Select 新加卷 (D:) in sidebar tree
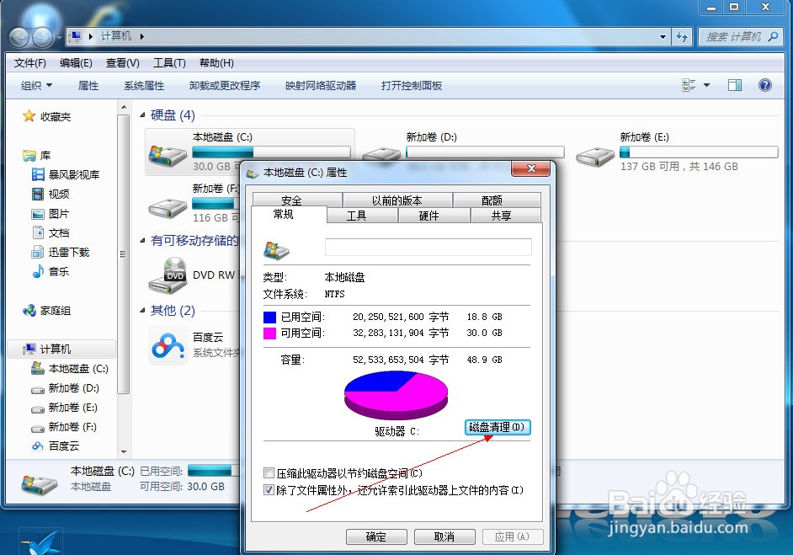793x555 pixels. pyautogui.click(x=65, y=388)
